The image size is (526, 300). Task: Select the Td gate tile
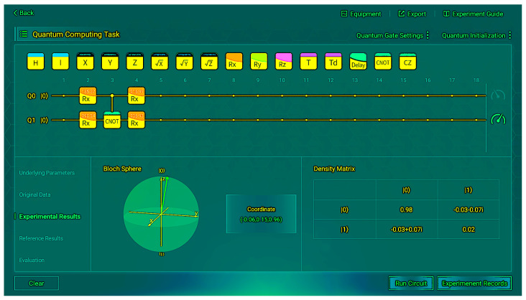point(333,61)
